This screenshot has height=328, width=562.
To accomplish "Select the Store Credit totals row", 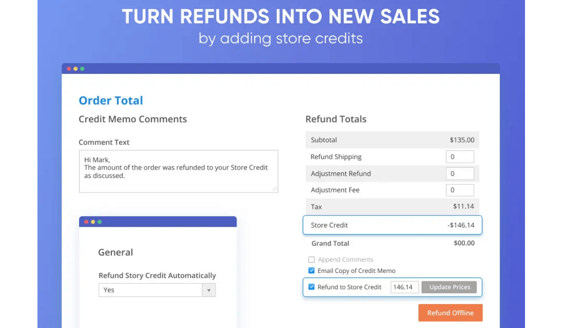I will [x=392, y=225].
